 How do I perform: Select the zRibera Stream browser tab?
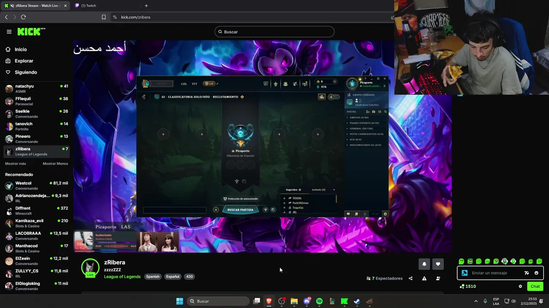[x=35, y=6]
